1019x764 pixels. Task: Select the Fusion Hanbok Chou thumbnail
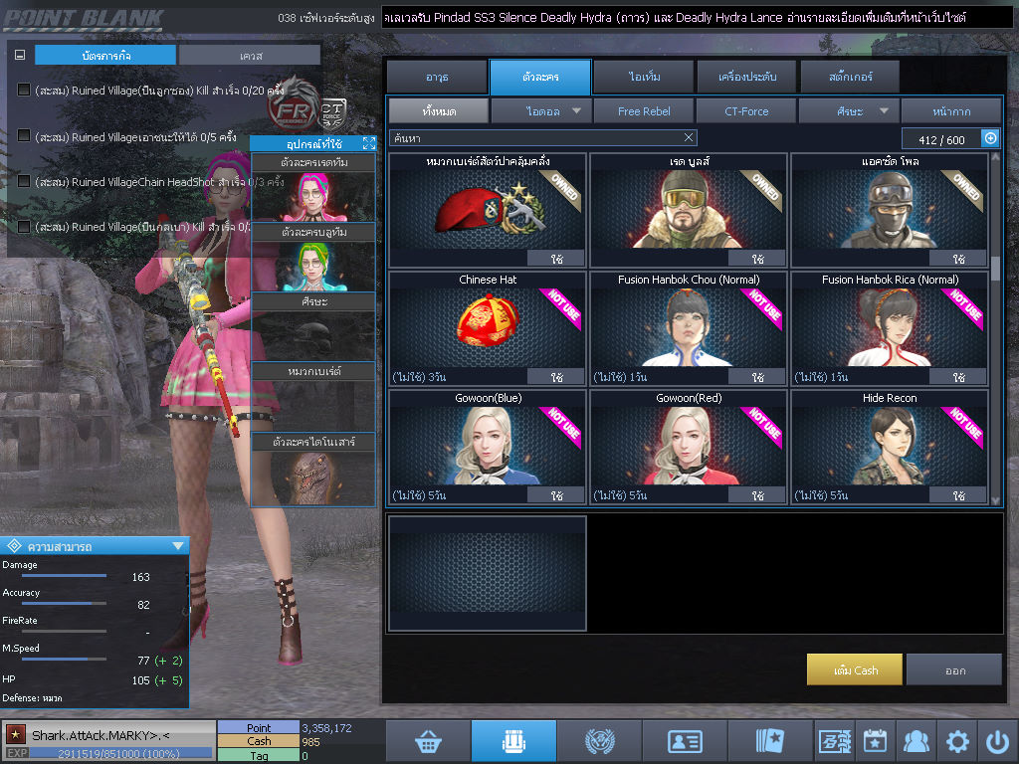coord(689,326)
